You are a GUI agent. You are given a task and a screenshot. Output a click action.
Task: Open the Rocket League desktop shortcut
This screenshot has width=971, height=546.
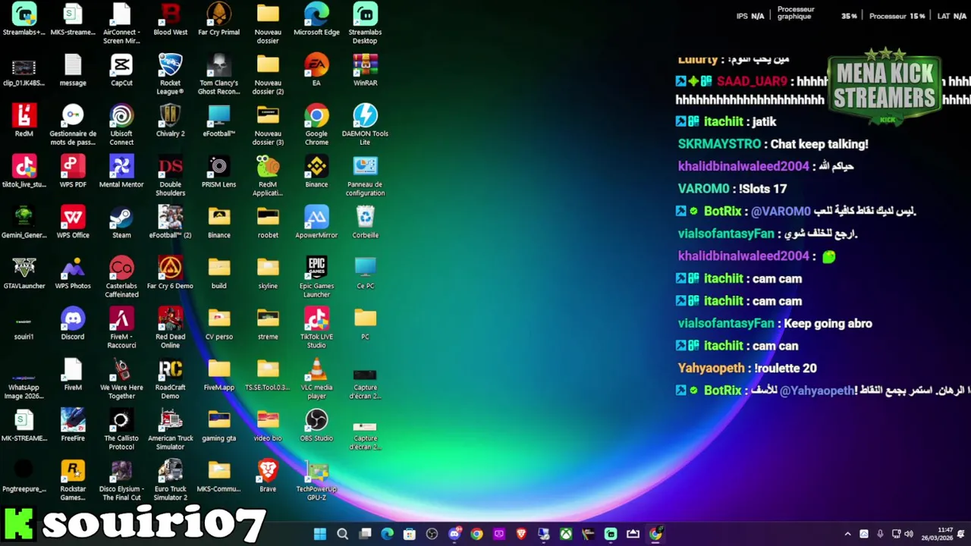point(170,74)
